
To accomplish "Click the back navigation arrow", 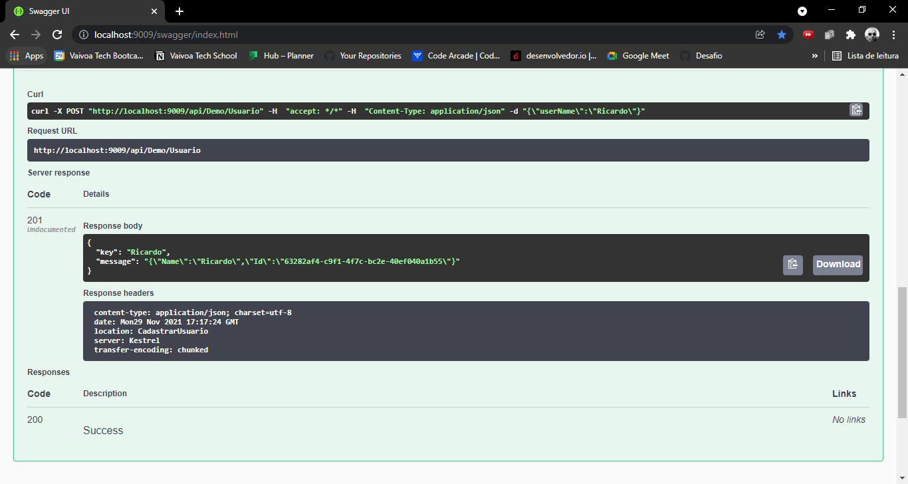I will 14,35.
